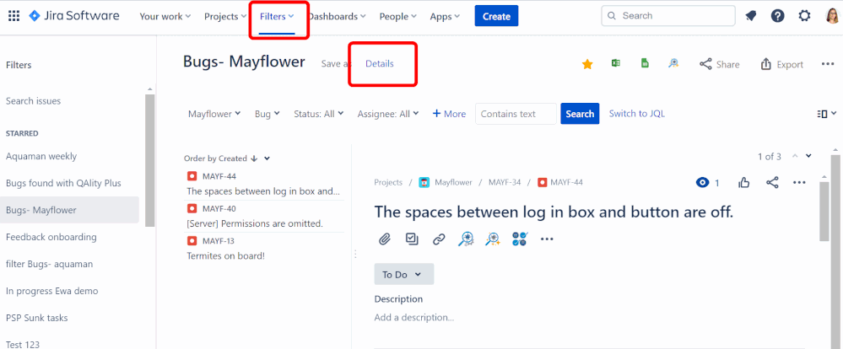
Task: Add a child issue checkbox icon
Action: (x=412, y=239)
